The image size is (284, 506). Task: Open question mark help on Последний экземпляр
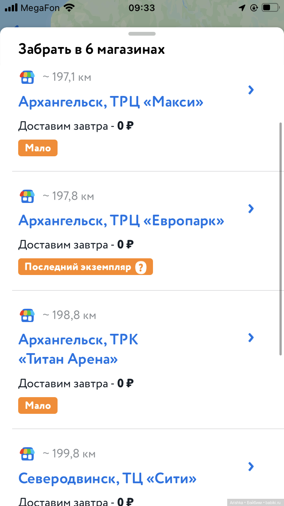pos(140,267)
